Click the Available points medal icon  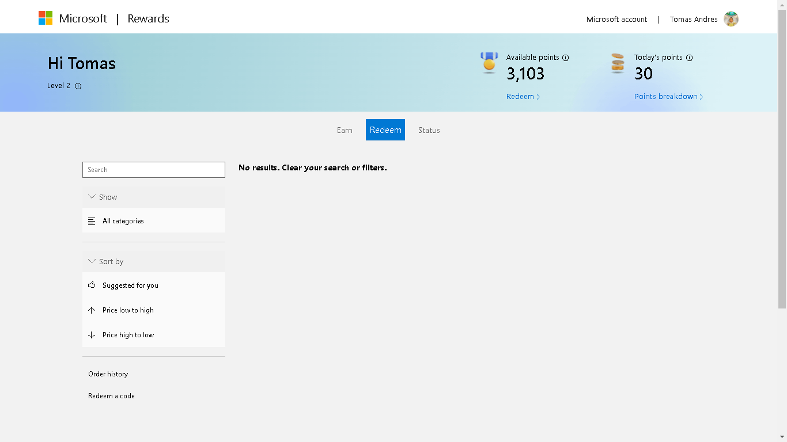point(489,62)
